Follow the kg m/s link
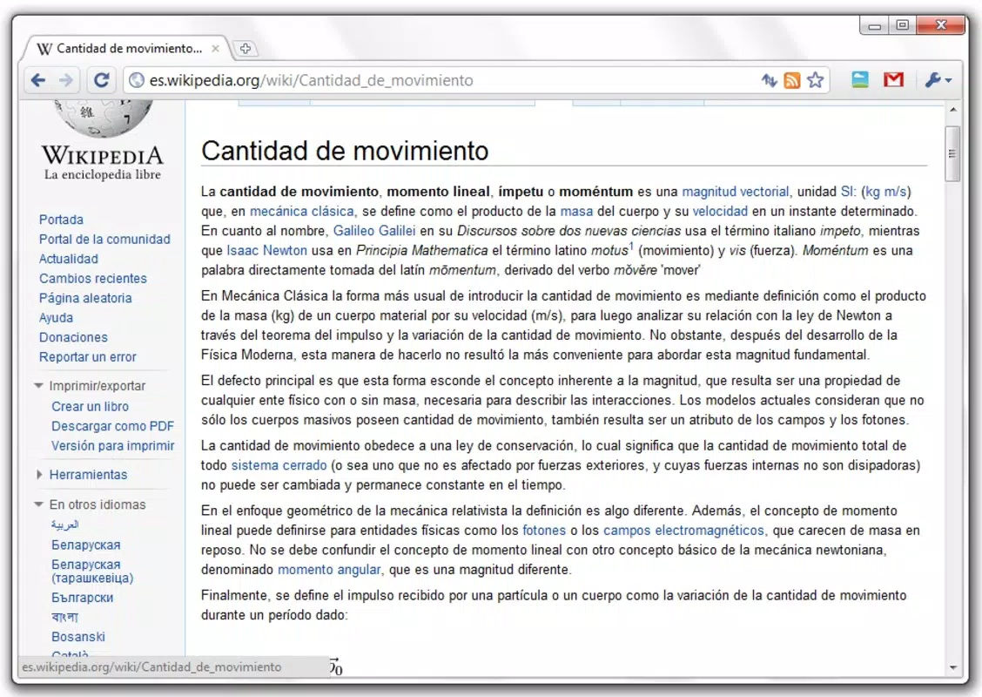The width and height of the screenshot is (982, 697). point(886,191)
